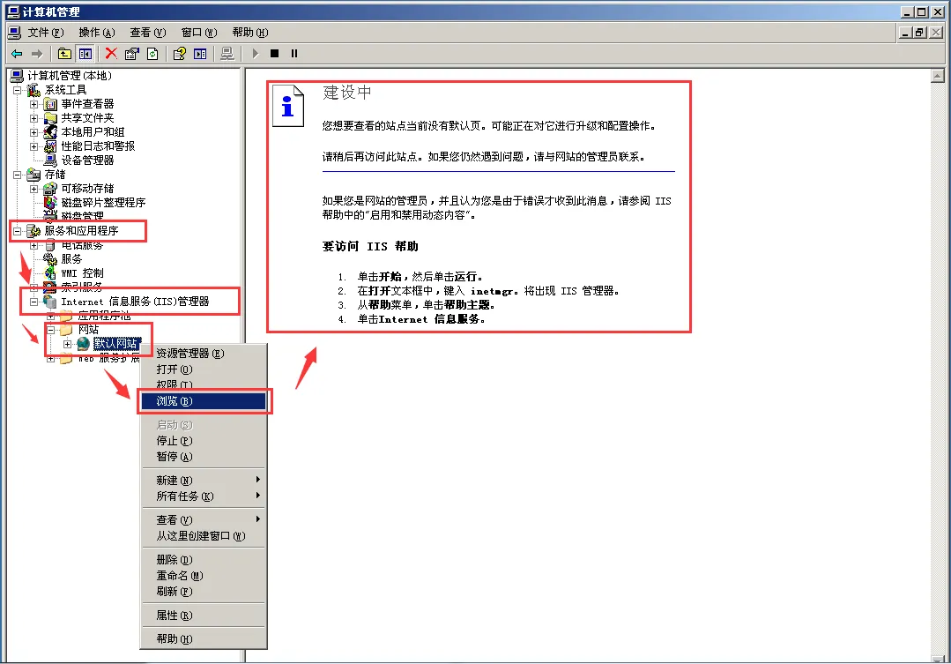Image resolution: width=951 pixels, height=664 pixels.
Task: Open the 文件(F) menu
Action: (46, 33)
